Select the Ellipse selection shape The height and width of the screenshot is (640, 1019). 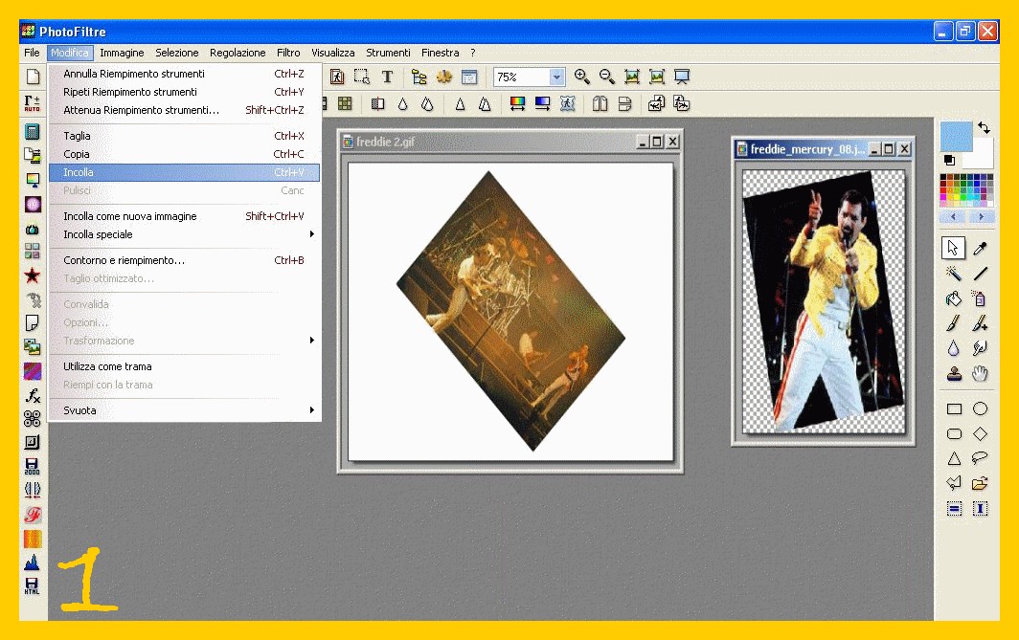click(x=980, y=408)
